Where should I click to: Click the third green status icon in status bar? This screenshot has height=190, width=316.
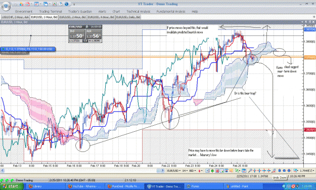12,180
